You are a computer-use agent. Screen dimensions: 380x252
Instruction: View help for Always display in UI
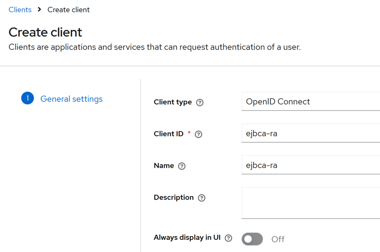click(x=229, y=238)
